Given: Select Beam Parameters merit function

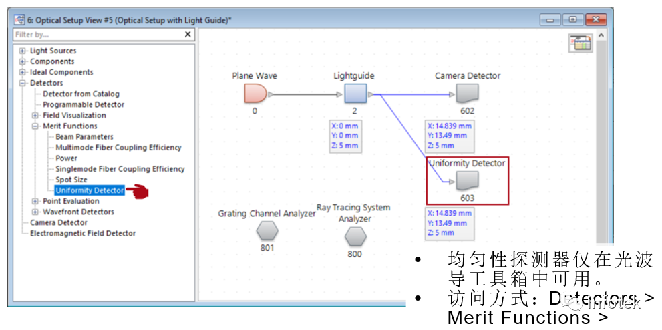Looking at the screenshot, I should pos(84,137).
